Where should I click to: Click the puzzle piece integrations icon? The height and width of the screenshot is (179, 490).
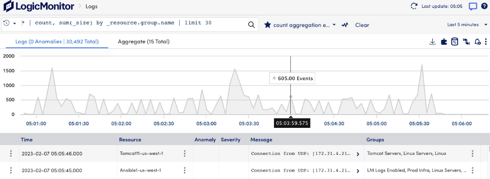444,42
